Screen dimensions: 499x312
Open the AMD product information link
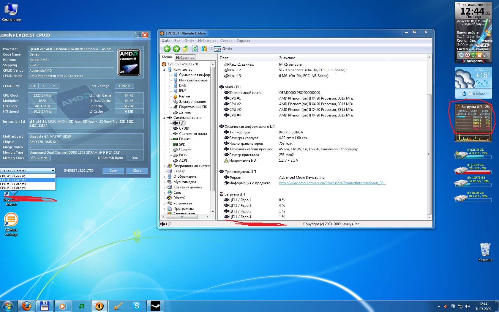click(x=332, y=183)
